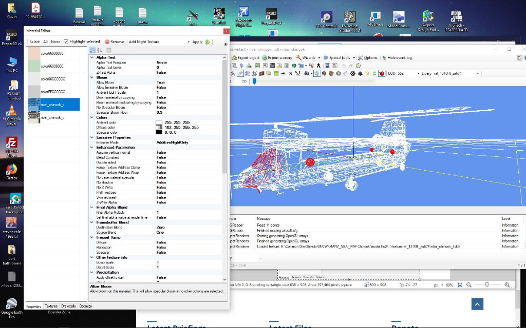Image resolution: width=526 pixels, height=328 pixels.
Task: Open the Options tools icon
Action: pyautogui.click(x=360, y=58)
